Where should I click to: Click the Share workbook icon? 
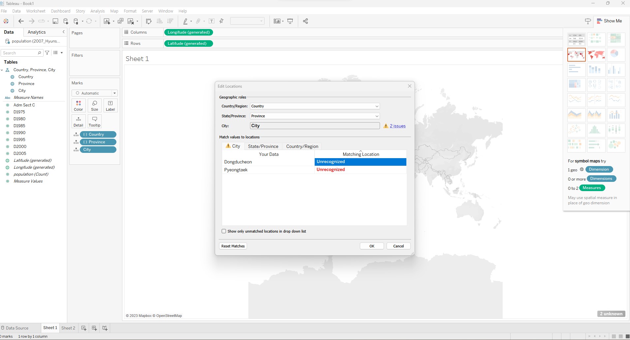click(305, 21)
